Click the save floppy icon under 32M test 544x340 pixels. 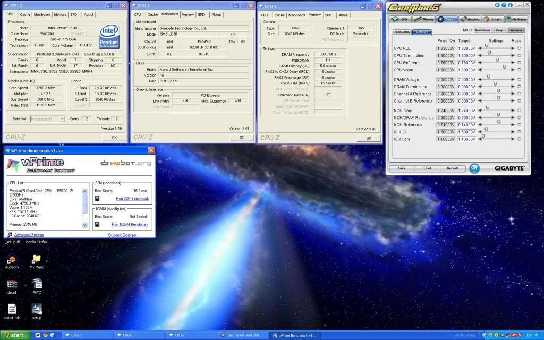[x=97, y=199]
